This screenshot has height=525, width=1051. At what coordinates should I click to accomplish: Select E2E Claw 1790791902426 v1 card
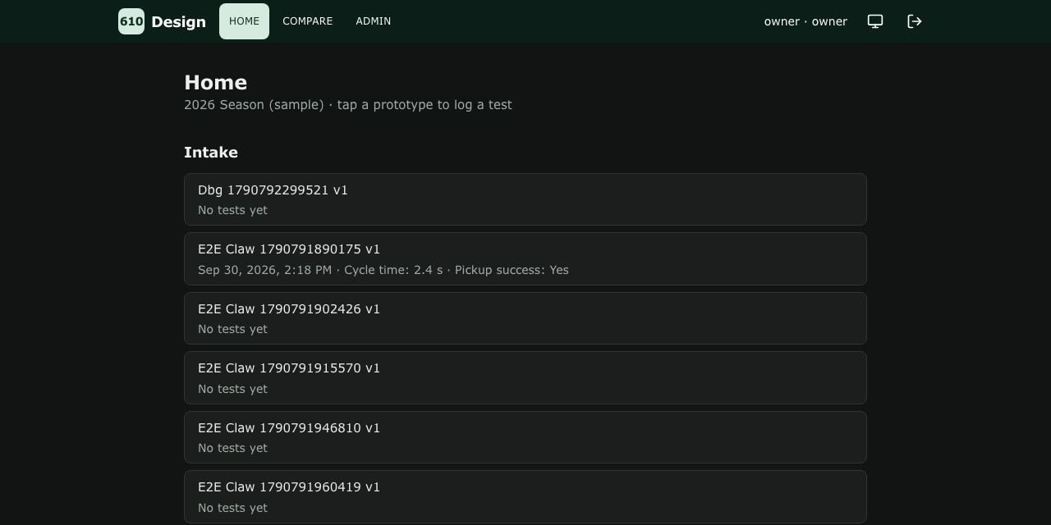(525, 318)
